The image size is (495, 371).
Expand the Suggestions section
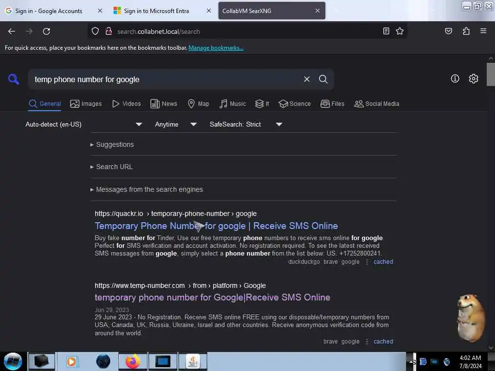(112, 144)
